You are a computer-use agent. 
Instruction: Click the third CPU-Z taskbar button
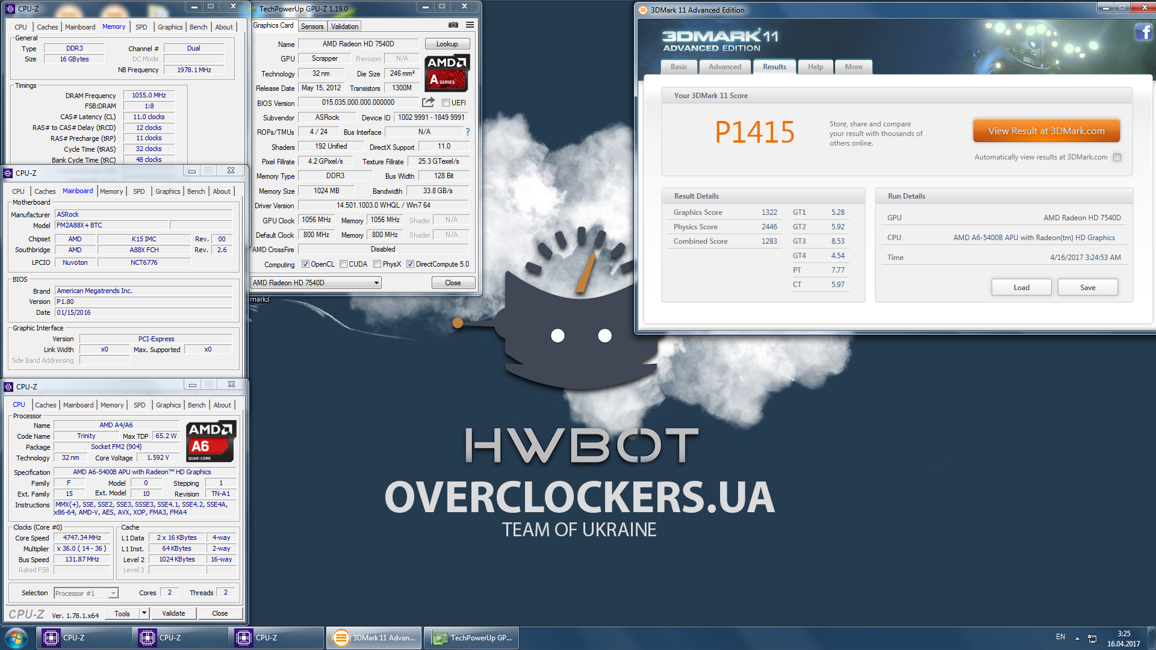[277, 638]
